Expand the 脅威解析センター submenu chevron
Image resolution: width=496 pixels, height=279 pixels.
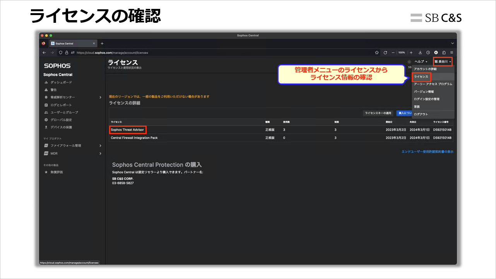(x=100, y=97)
